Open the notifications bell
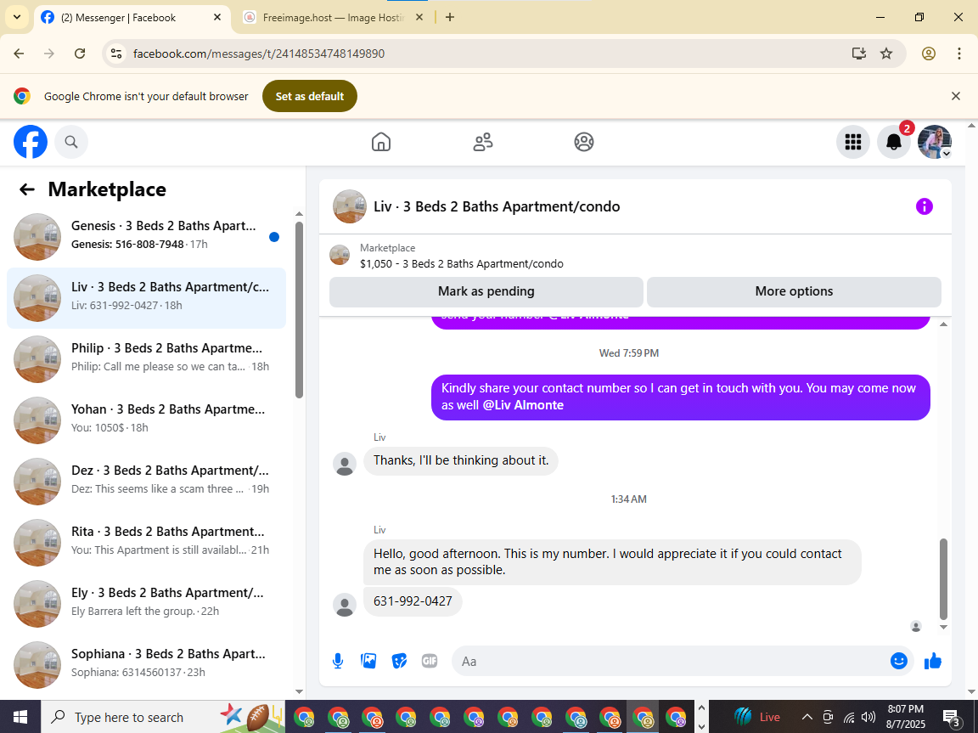The height and width of the screenshot is (733, 978). [894, 142]
